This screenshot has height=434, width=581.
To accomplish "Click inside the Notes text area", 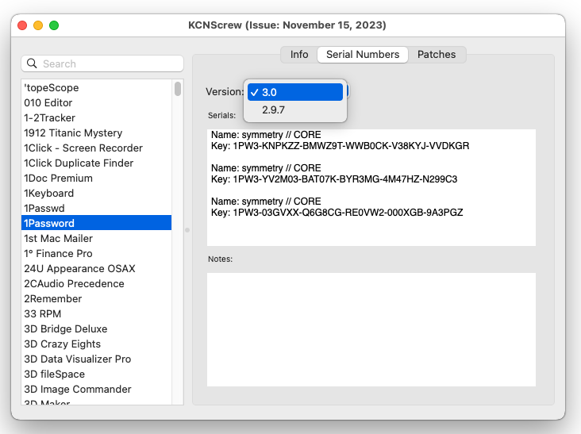I will (371, 329).
